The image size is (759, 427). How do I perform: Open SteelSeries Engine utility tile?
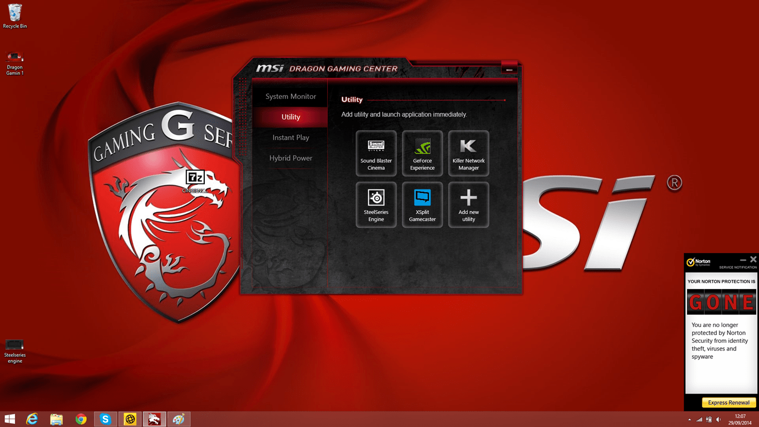pyautogui.click(x=376, y=204)
